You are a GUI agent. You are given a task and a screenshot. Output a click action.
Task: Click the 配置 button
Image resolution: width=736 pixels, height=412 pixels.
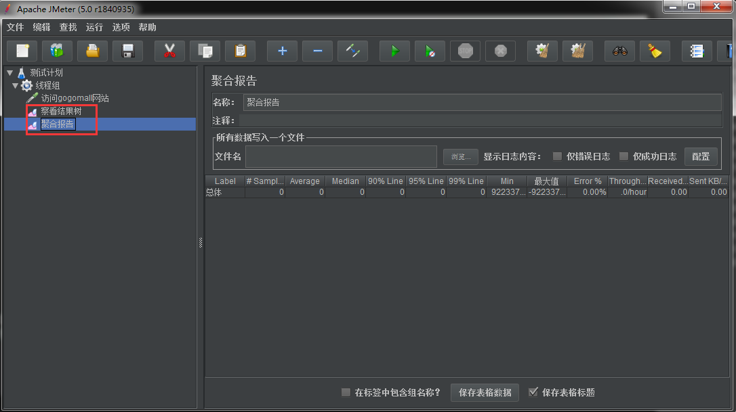701,156
